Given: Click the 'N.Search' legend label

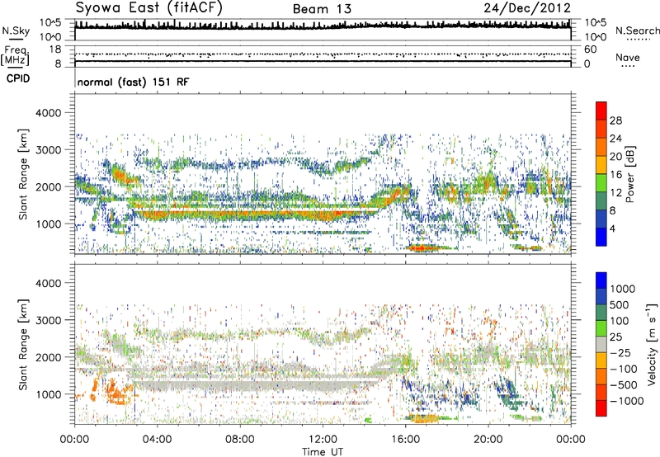Looking at the screenshot, I should point(637,31).
